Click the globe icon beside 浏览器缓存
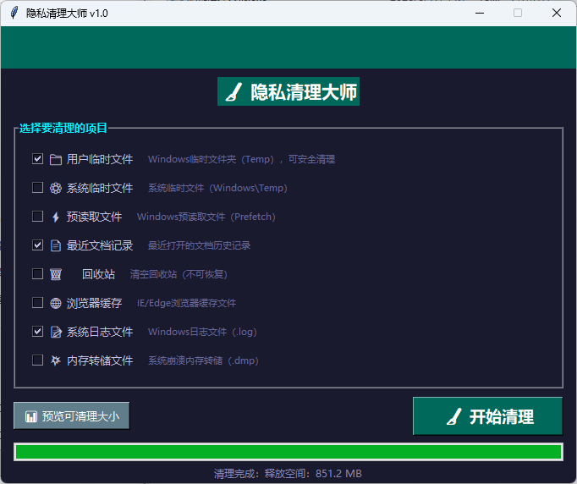577x484 pixels. click(x=56, y=303)
